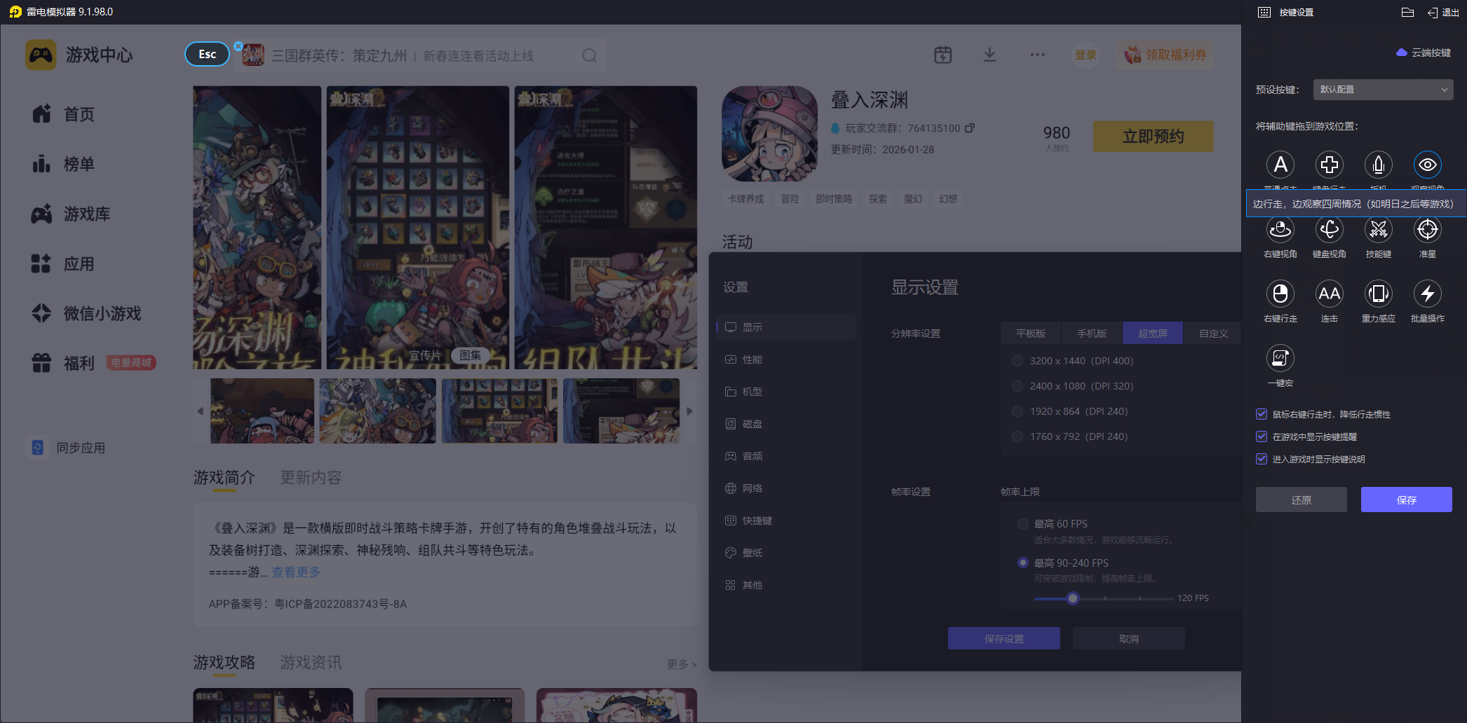This screenshot has width=1467, height=723.
Task: Open 云端按键 cloud keymaps
Action: pyautogui.click(x=1424, y=53)
